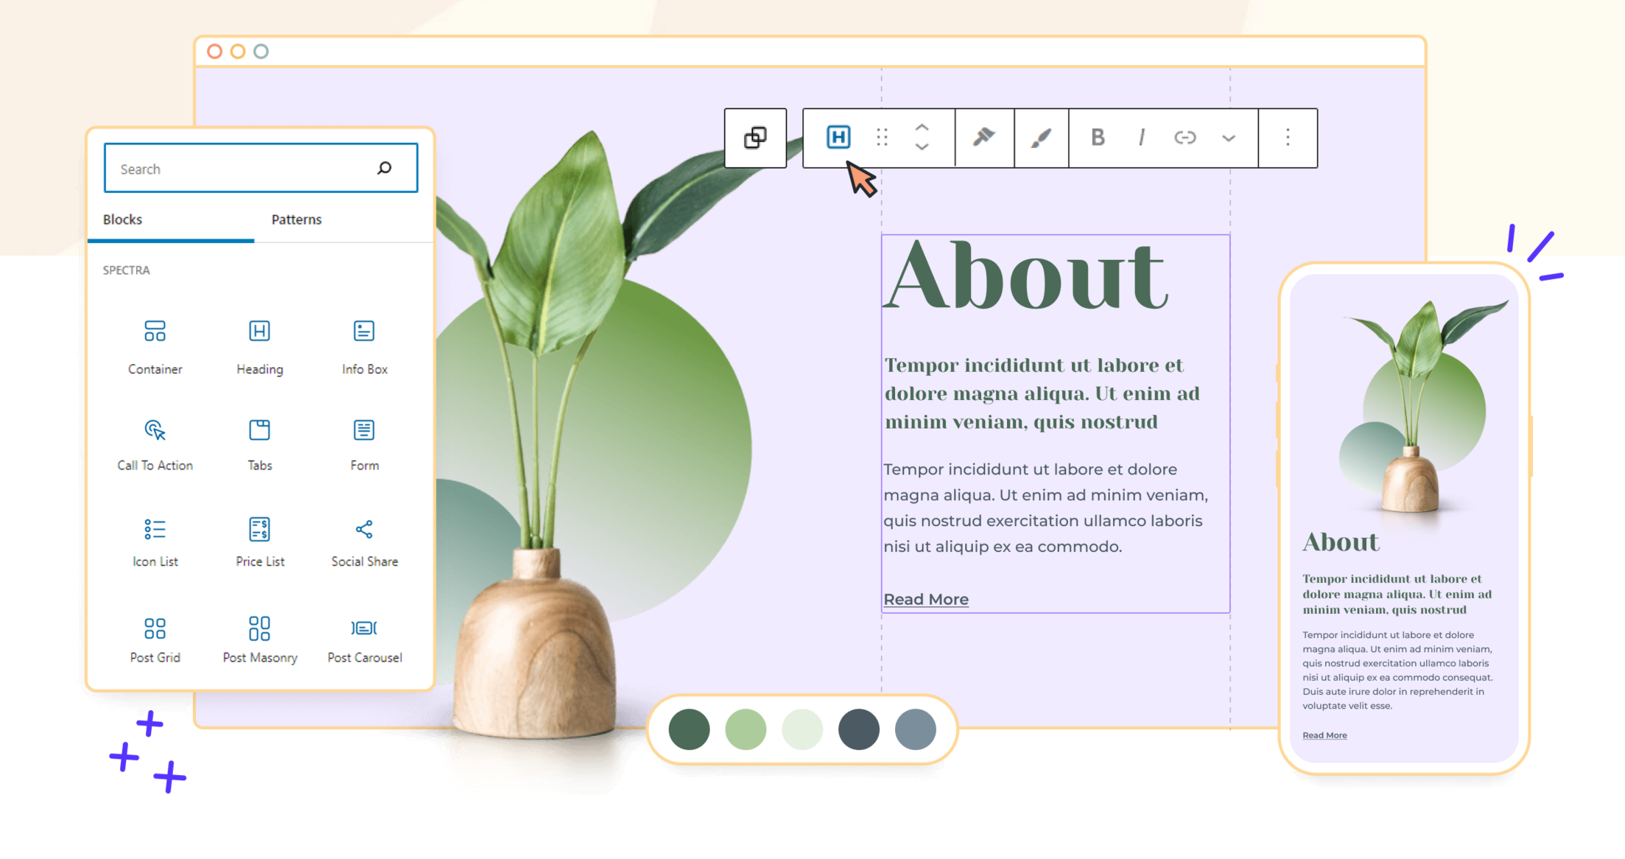Click the copy styles paintbrush icon
This screenshot has width=1625, height=859.
tap(984, 136)
